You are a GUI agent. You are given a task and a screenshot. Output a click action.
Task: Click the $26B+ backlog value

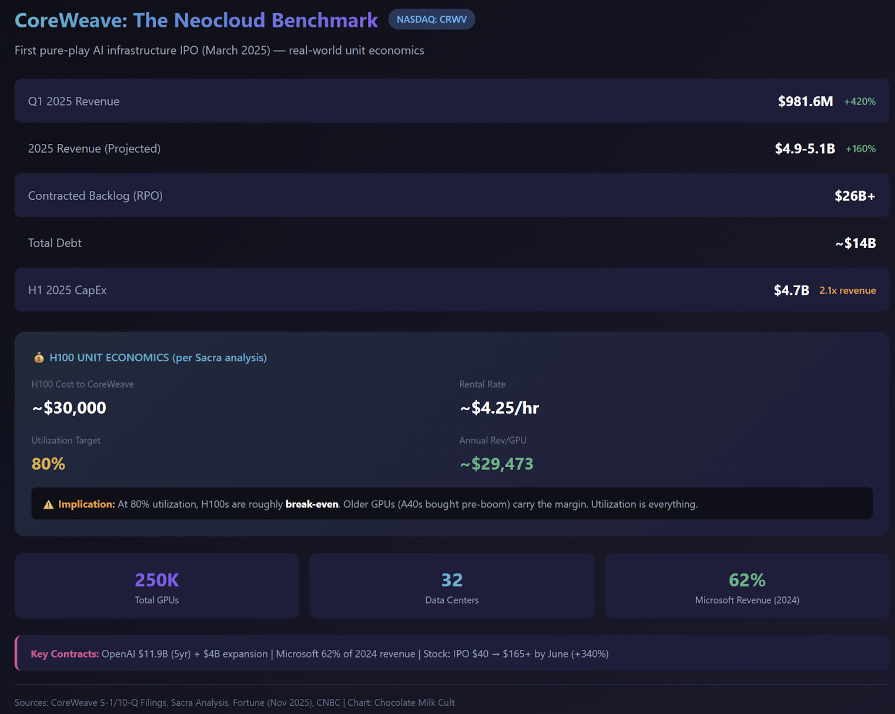855,196
